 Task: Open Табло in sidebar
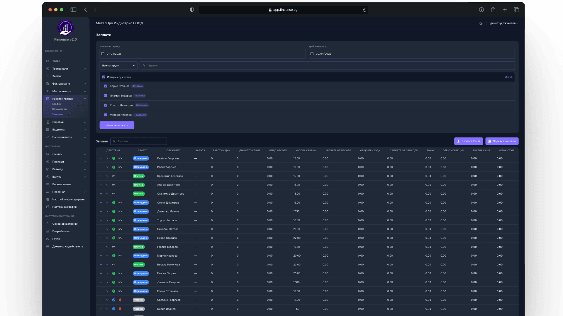click(56, 61)
